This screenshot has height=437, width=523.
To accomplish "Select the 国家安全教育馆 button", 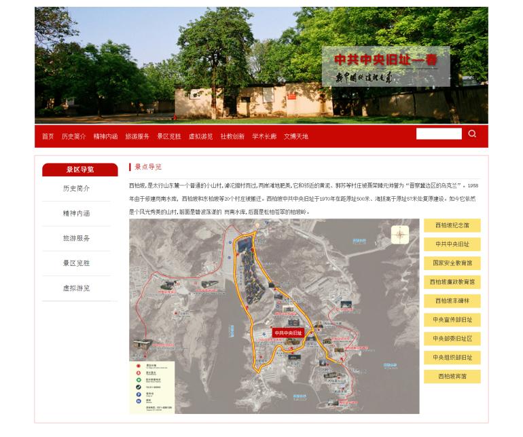I will (x=452, y=263).
